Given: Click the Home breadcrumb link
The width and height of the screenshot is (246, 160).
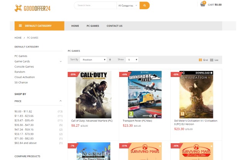Looking at the screenshot, I should [18, 38].
